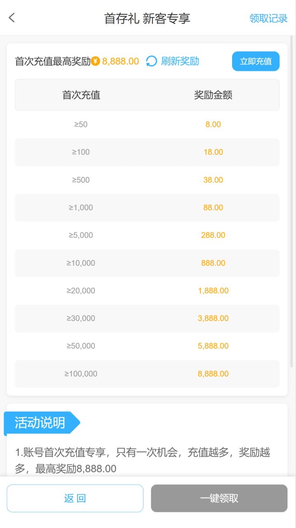Select the 首次充值 column header
This screenshot has height=528, width=296.
click(81, 95)
